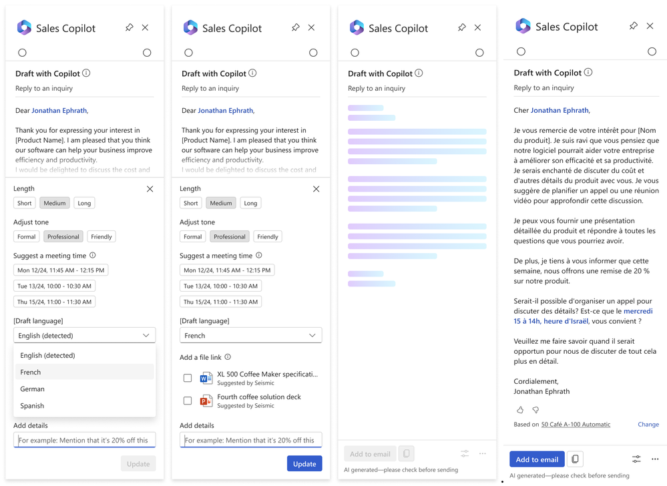
Task: Select Medium length in second panel
Action: coord(221,203)
